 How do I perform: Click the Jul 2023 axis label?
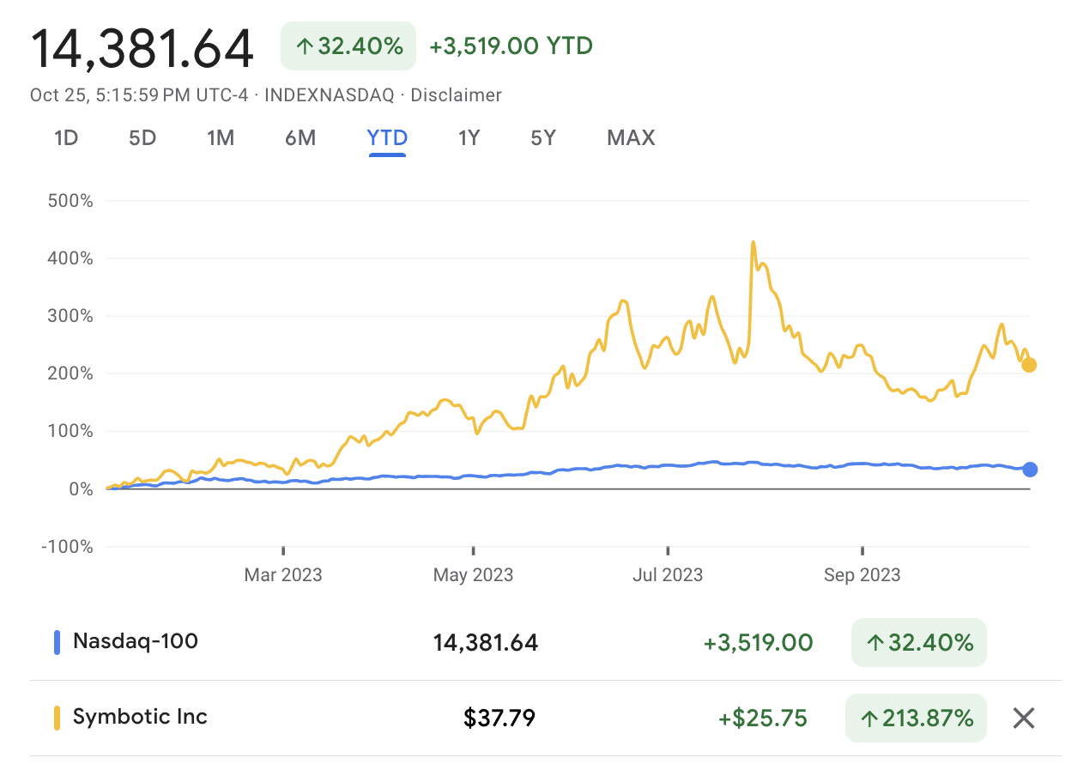point(668,575)
